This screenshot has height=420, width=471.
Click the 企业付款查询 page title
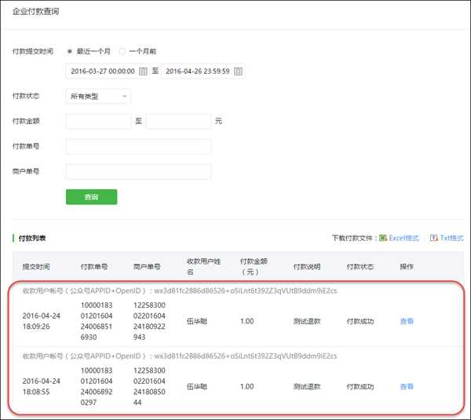35,12
